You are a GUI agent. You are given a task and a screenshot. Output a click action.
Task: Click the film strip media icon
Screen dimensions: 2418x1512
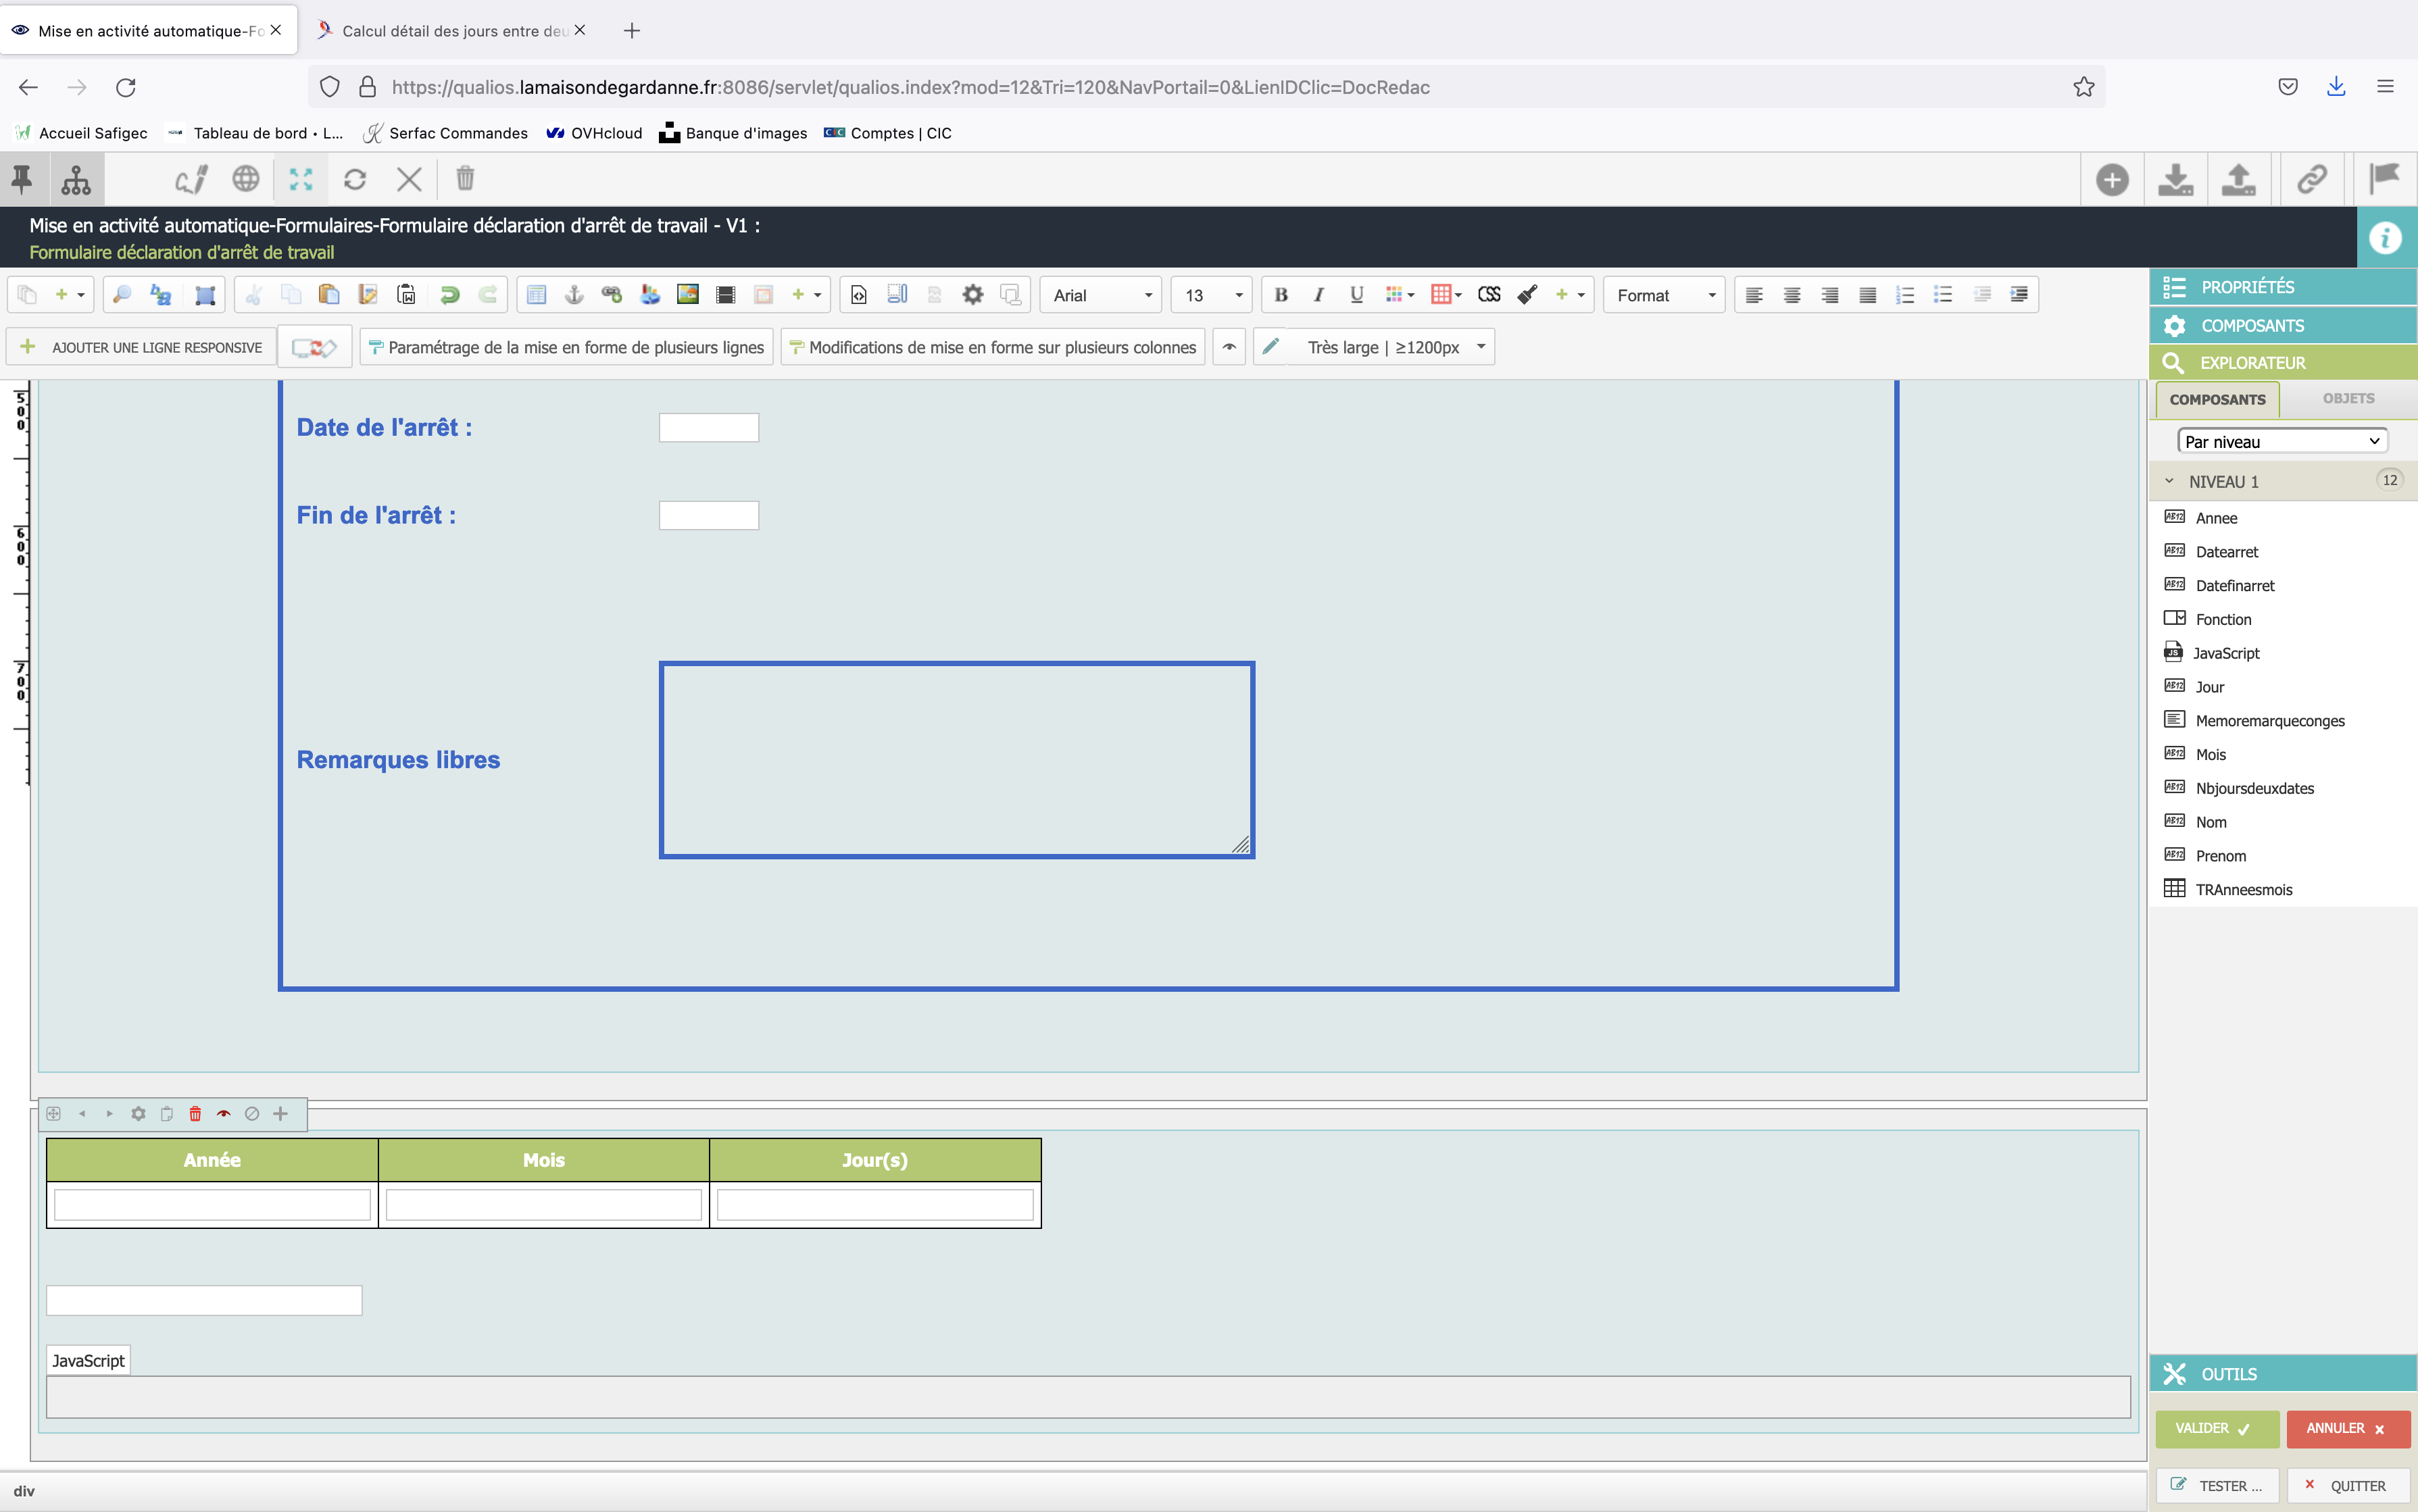point(726,295)
